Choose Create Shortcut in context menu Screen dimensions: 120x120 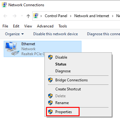pos(68,89)
